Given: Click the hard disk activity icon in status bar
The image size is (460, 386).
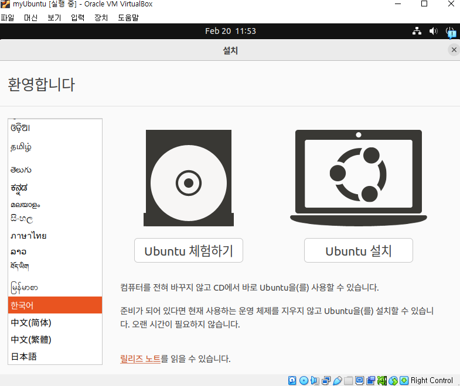Looking at the screenshot, I should [x=292, y=380].
